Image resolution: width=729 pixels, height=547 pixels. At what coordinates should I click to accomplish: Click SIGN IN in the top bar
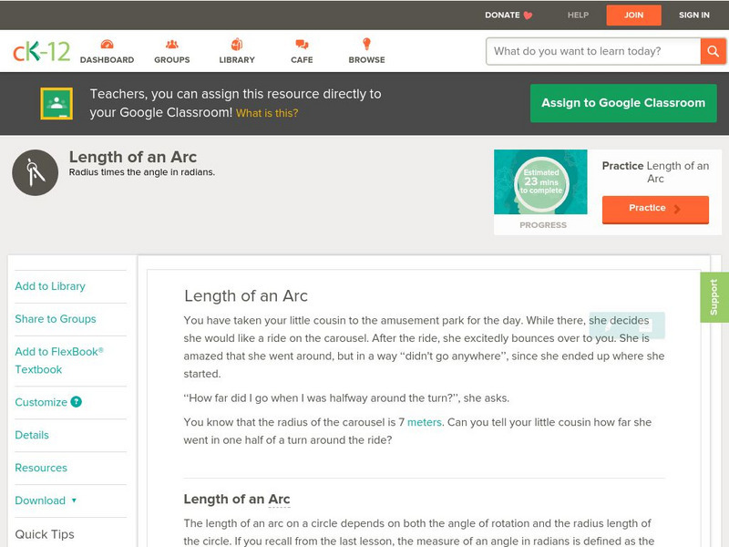click(x=694, y=15)
